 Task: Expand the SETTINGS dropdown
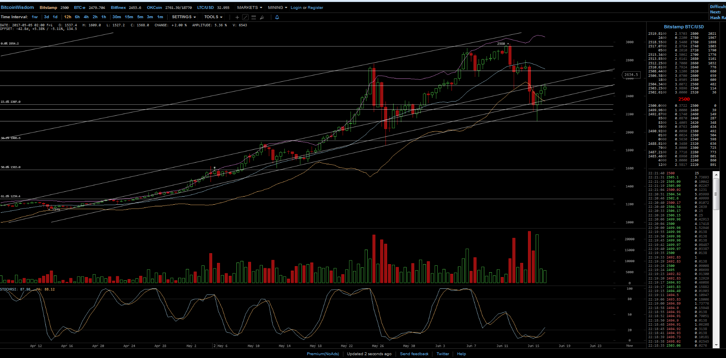(x=184, y=17)
